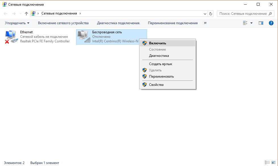Image resolution: width=278 pixels, height=166 pixels.
Task: Click the Up arrow navigation icon
Action: pyautogui.click(x=26, y=14)
